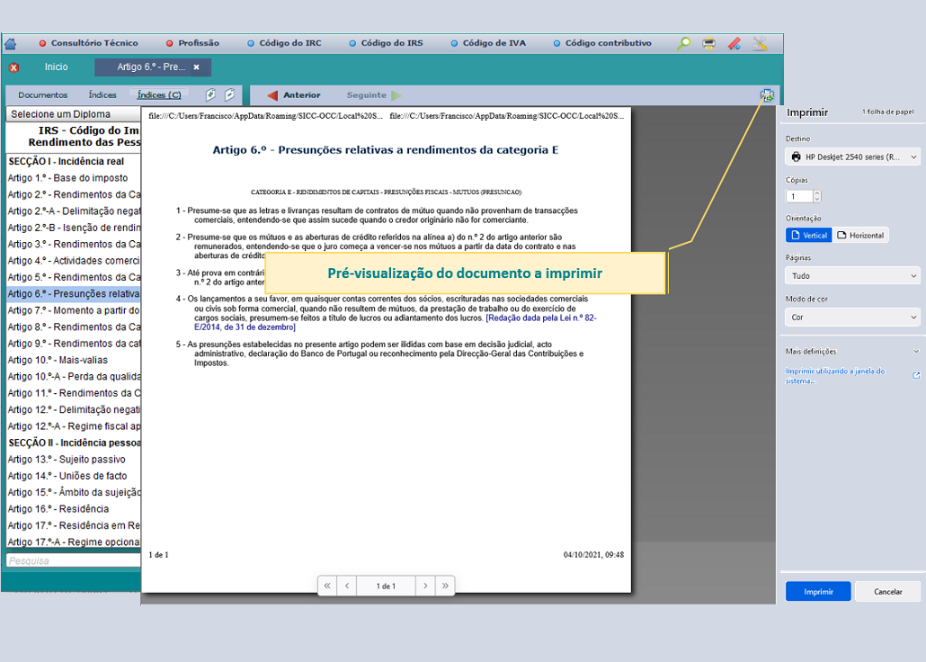This screenshot has width=926, height=662.
Task: Open the Profissão menu
Action: (x=192, y=43)
